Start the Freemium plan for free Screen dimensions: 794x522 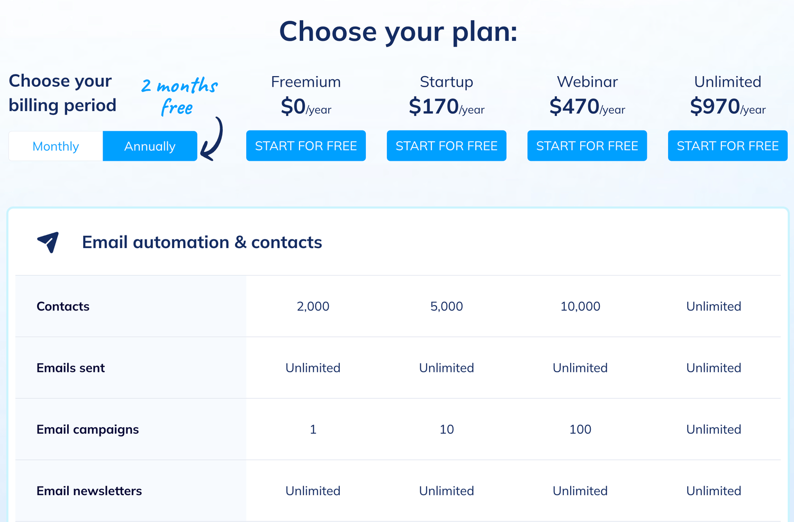(306, 145)
